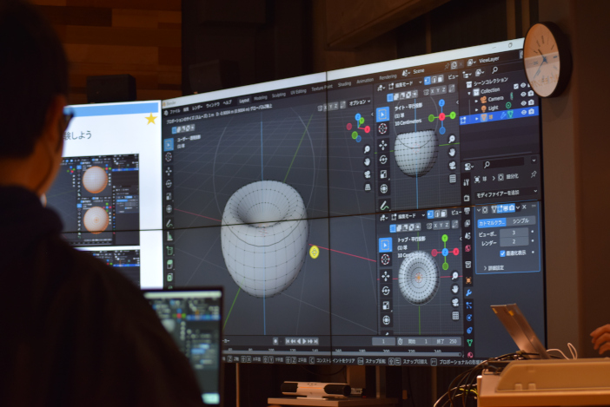Choose the Cursor tool in main viewport toolbar
This screenshot has width=610, height=407.
click(169, 157)
